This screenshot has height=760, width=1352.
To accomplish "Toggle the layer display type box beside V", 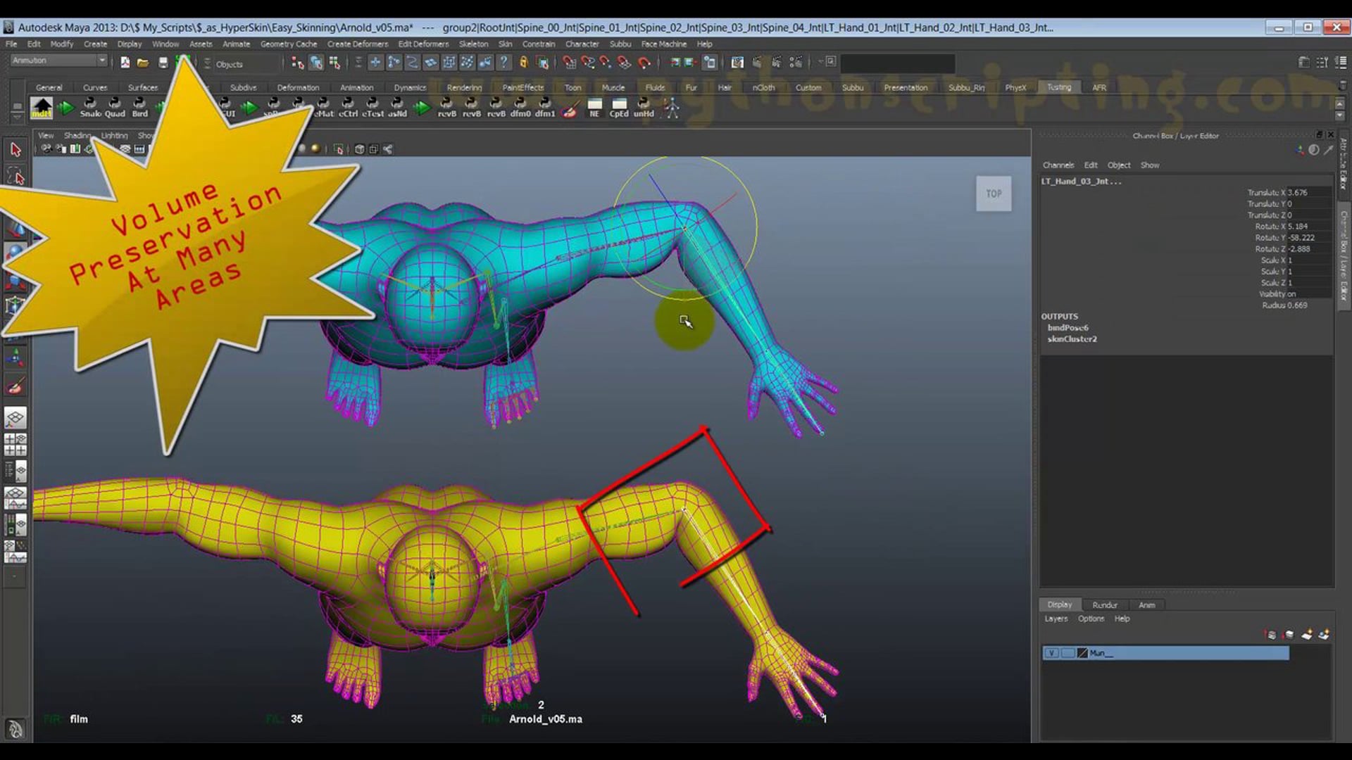I will 1068,653.
